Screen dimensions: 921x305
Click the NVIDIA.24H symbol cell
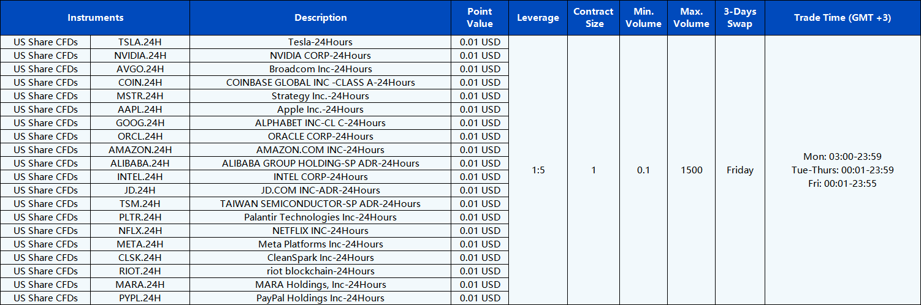[140, 56]
